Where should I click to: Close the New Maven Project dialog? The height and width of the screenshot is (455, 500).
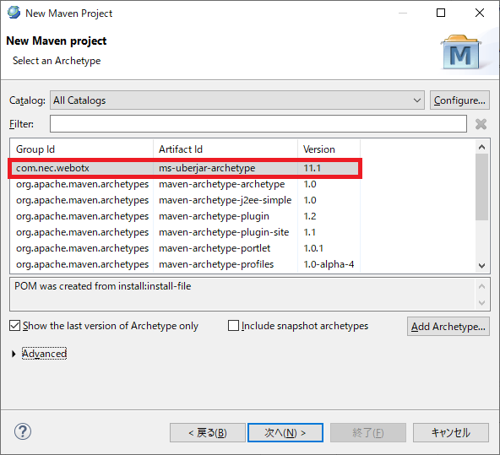click(x=480, y=13)
